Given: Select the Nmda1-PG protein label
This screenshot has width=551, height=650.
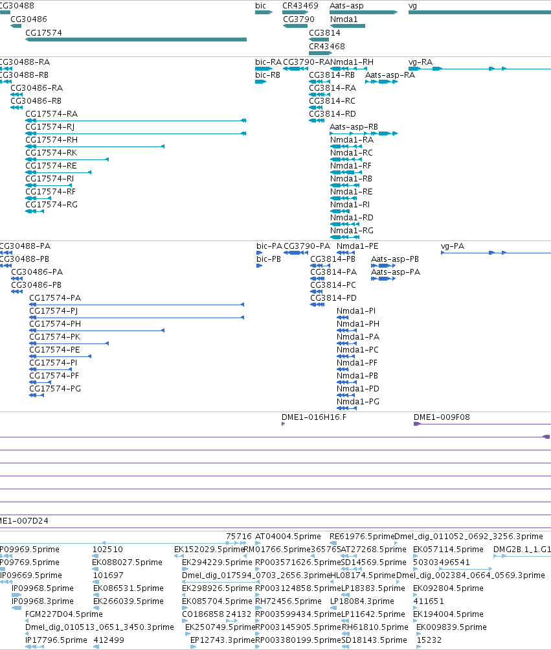Looking at the screenshot, I should pos(358,402).
